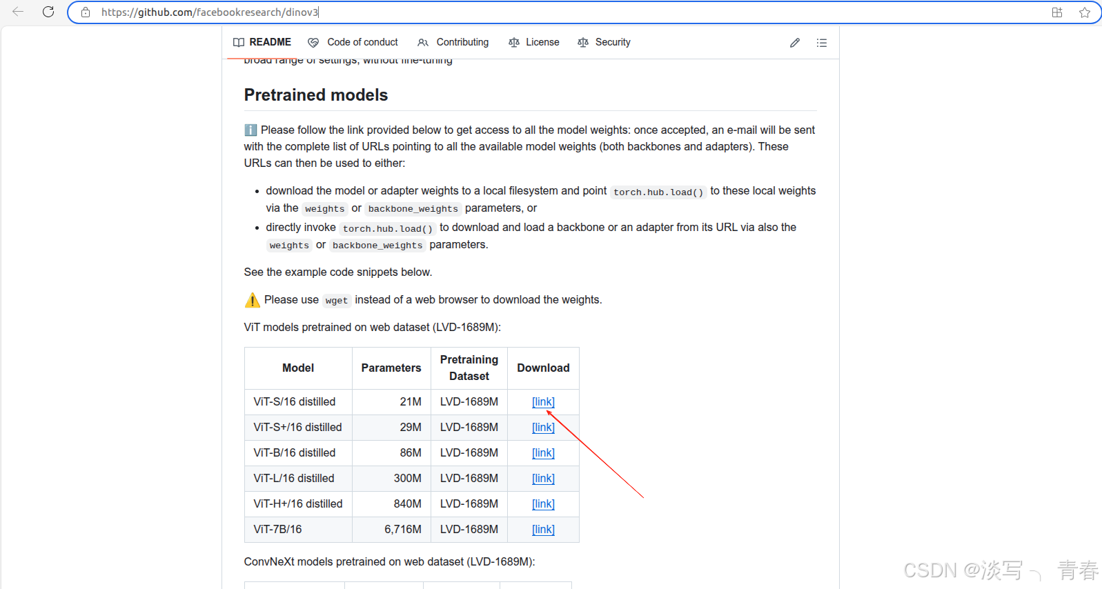View site info via the padlock icon
This screenshot has width=1102, height=589.
pyautogui.click(x=86, y=12)
